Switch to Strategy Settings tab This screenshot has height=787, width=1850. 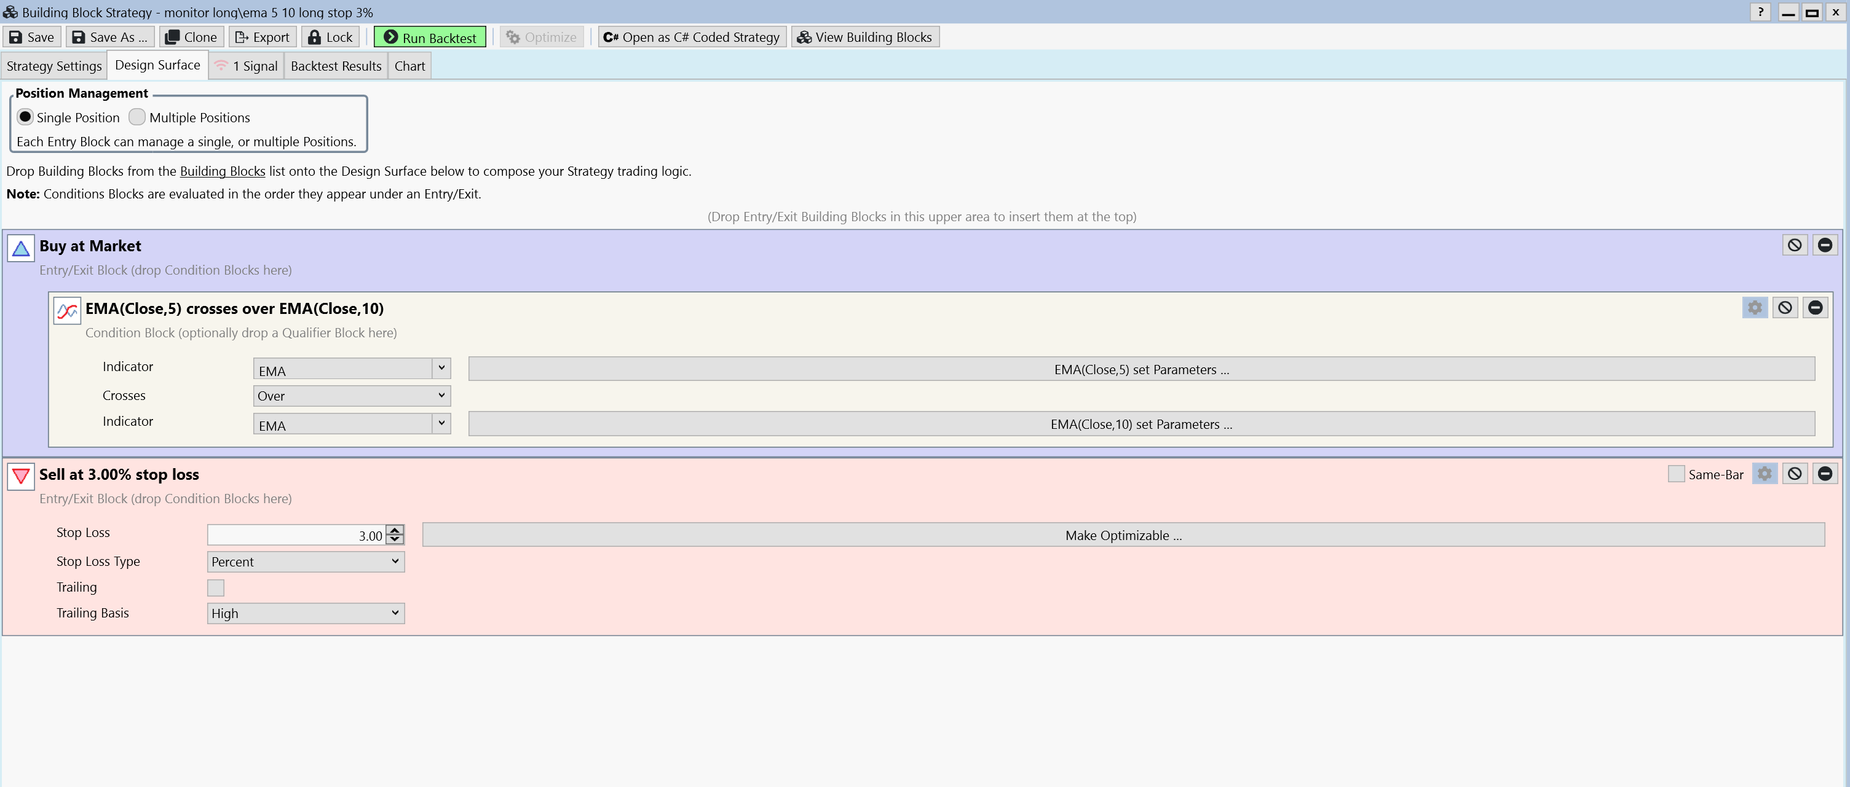(54, 66)
